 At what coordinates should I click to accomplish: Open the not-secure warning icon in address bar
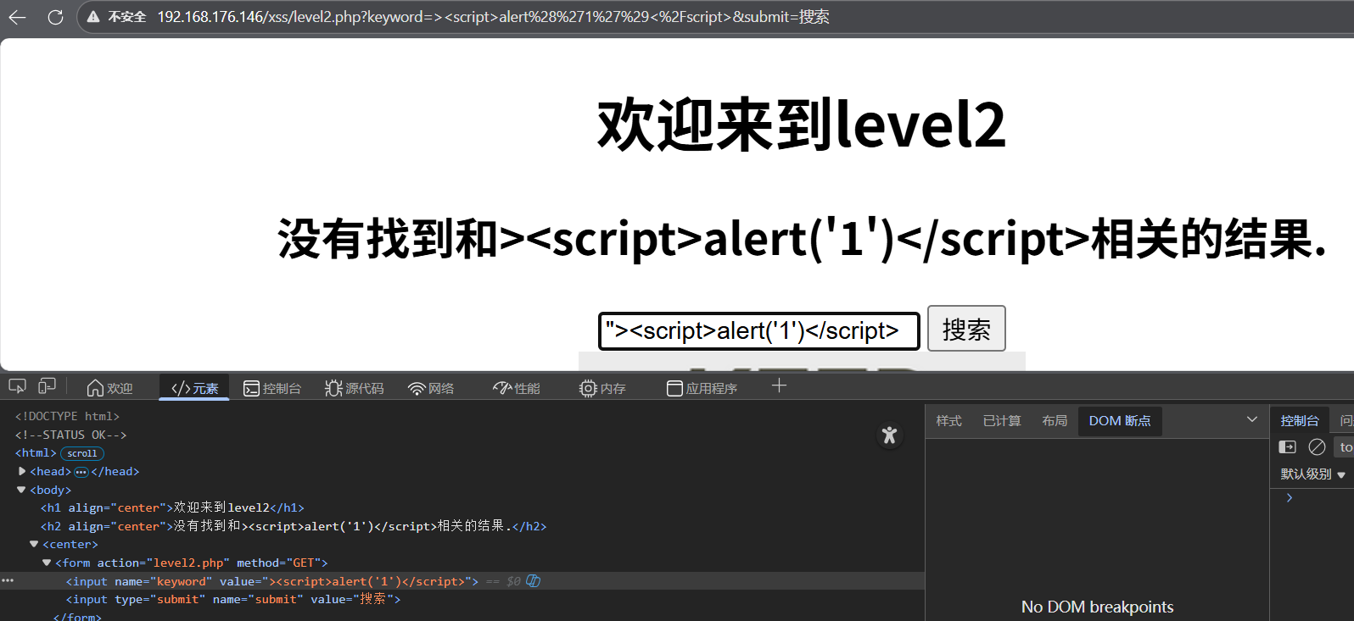(94, 17)
